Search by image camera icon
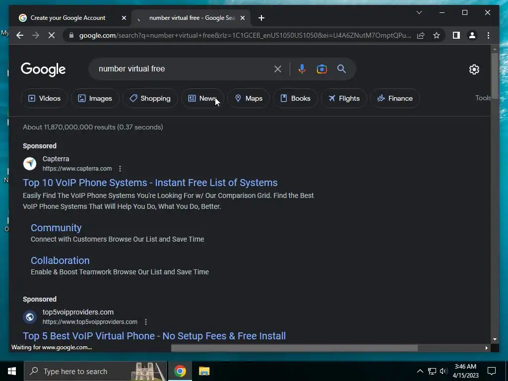 [321, 68]
